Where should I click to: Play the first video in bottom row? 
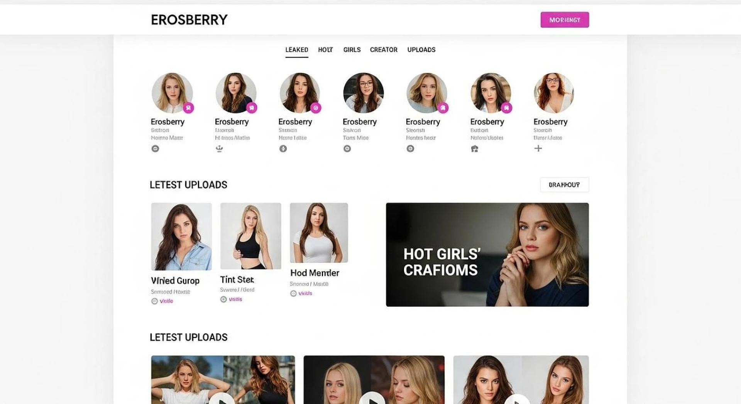[x=222, y=399]
